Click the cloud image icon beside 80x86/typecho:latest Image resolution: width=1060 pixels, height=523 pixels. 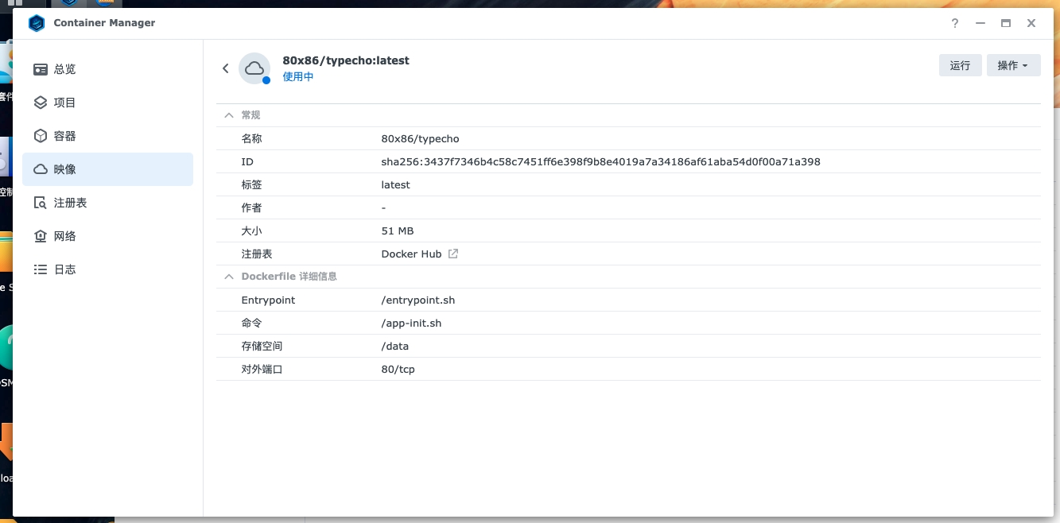click(254, 68)
